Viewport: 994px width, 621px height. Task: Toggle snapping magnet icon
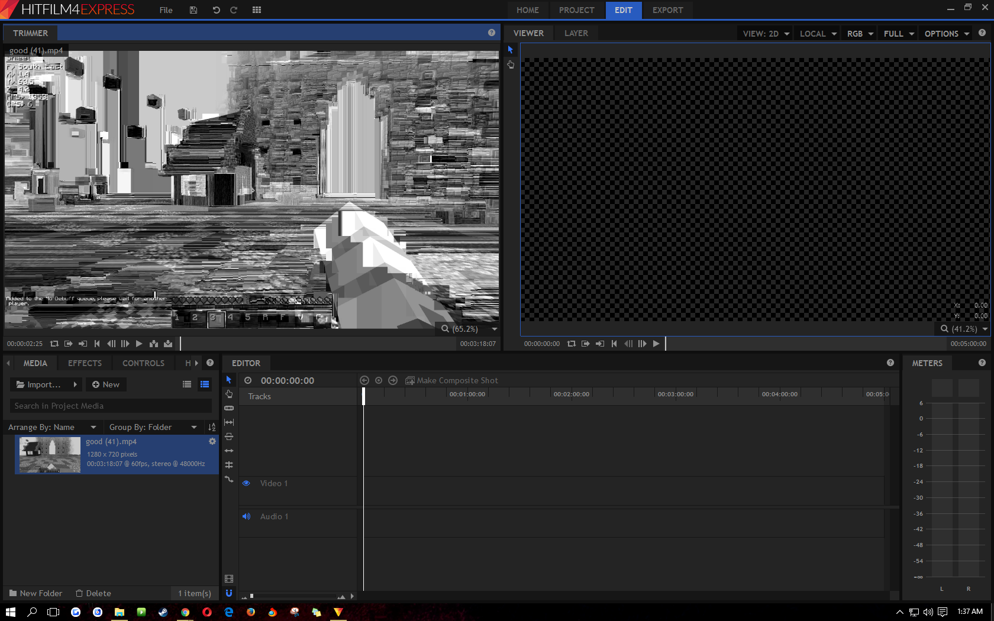tap(229, 593)
